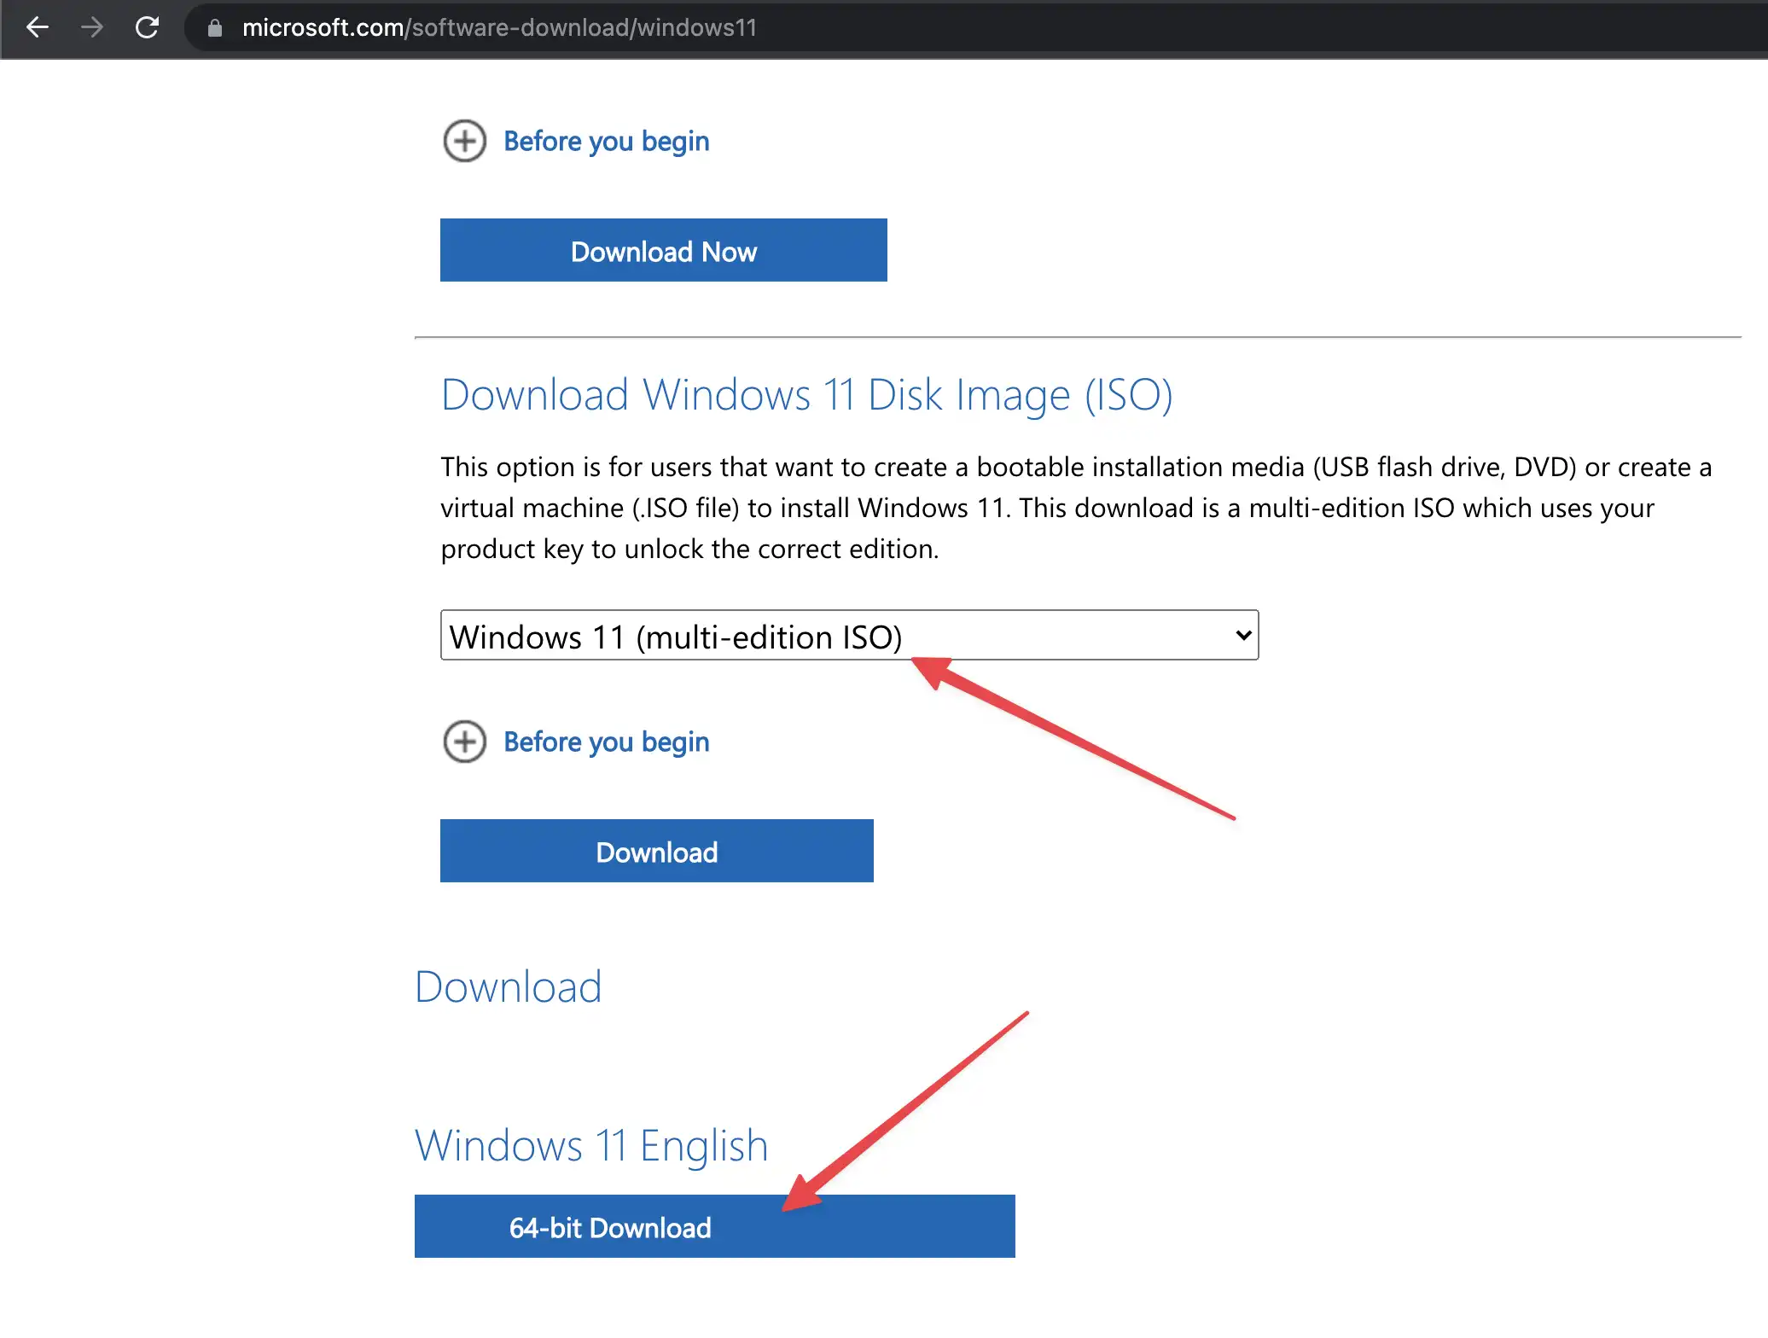This screenshot has height=1338, width=1768.
Task: Expand the plus icon below the ISO dropdown
Action: coord(465,742)
